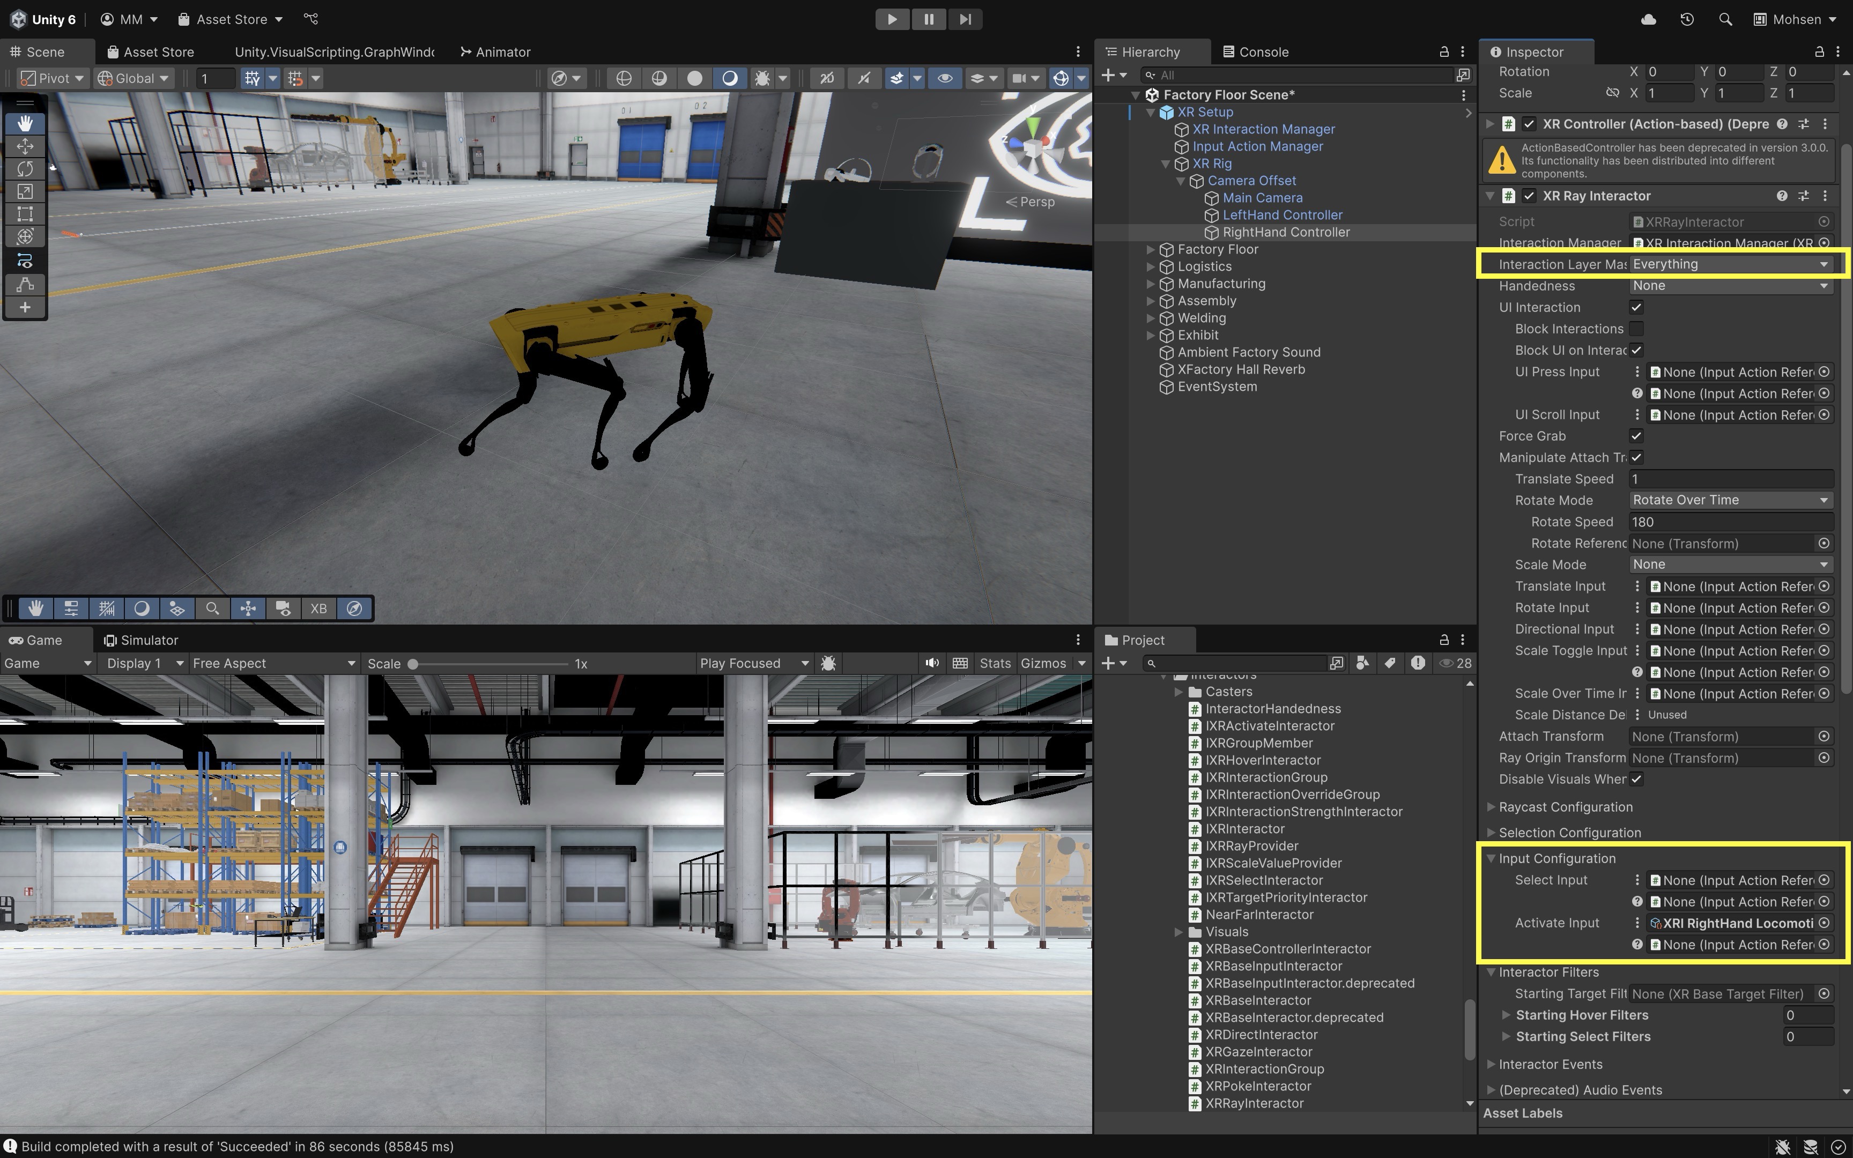Open the global Search magnifier icon
Viewport: 1853px width, 1158px height.
click(x=1724, y=19)
